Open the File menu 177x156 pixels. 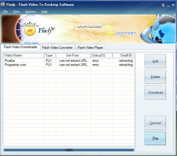tap(5, 12)
